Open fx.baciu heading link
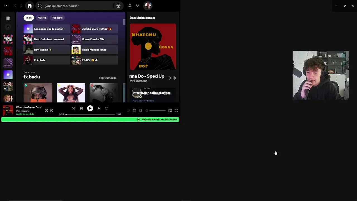The width and height of the screenshot is (357, 201). click(x=32, y=77)
